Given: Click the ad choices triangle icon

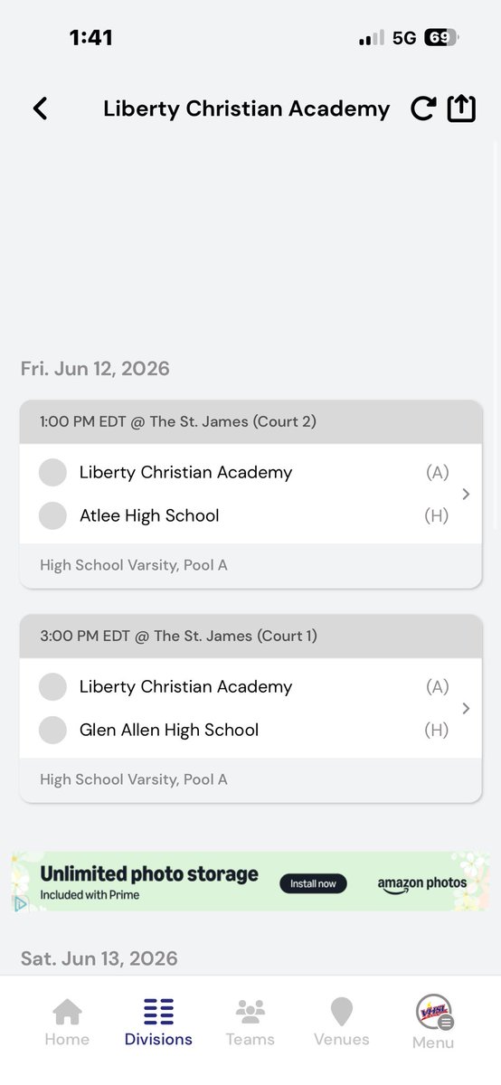Looking at the screenshot, I should pyautogui.click(x=20, y=903).
